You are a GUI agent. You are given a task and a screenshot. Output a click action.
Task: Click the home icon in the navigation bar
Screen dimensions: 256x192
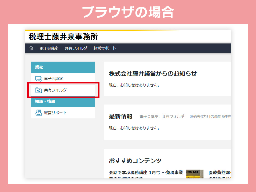pyautogui.click(x=31, y=48)
